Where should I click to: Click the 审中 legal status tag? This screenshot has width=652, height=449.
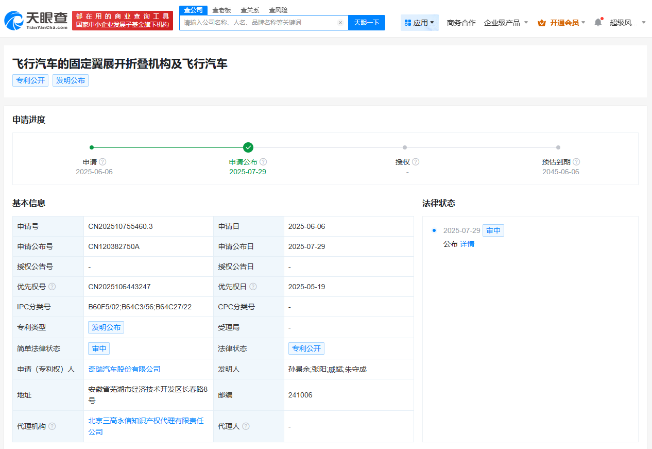[98, 348]
